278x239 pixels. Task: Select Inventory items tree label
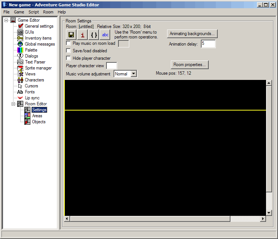[x=38, y=38]
